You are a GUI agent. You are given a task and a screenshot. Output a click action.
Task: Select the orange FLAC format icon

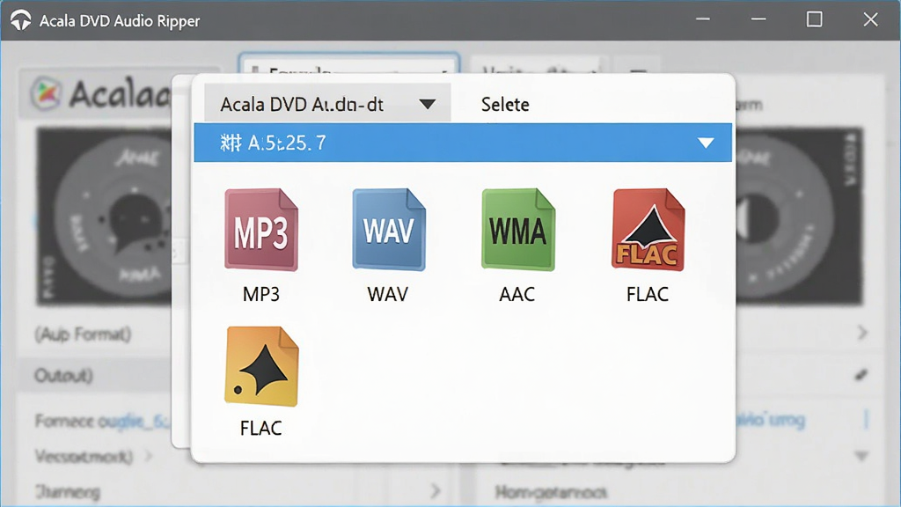point(261,366)
